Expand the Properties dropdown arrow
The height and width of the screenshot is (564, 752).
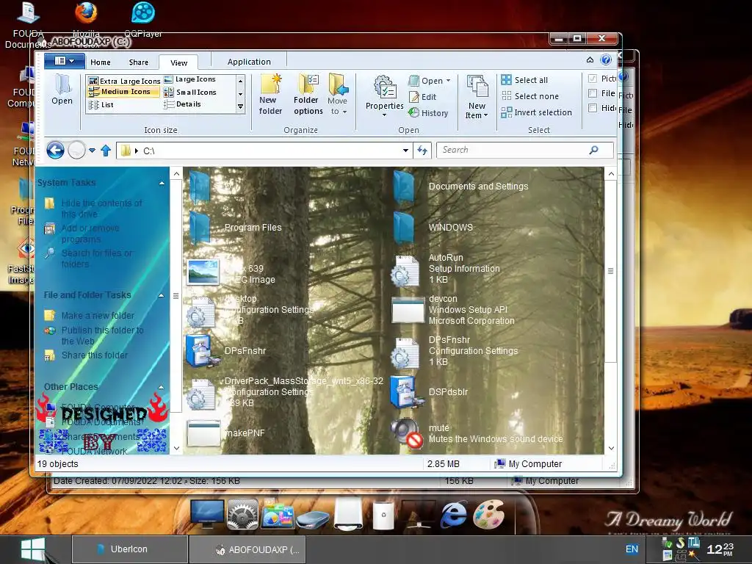coord(384,115)
